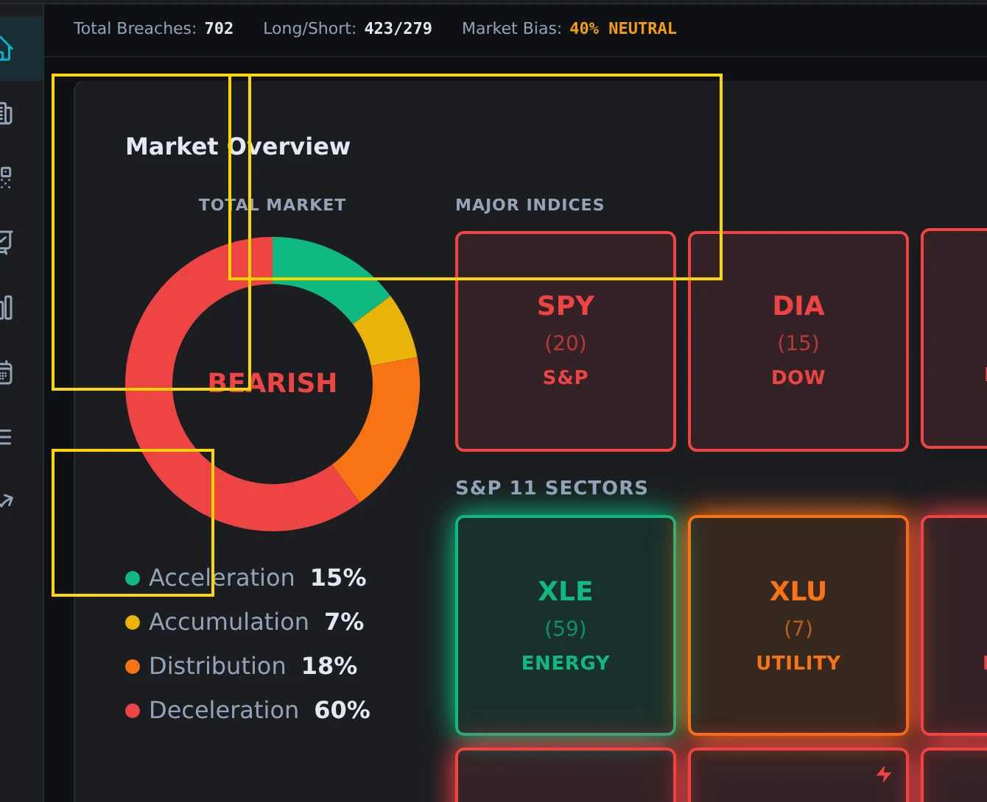Open the bar chart sidebar icon
The image size is (987, 802).
[x=5, y=307]
